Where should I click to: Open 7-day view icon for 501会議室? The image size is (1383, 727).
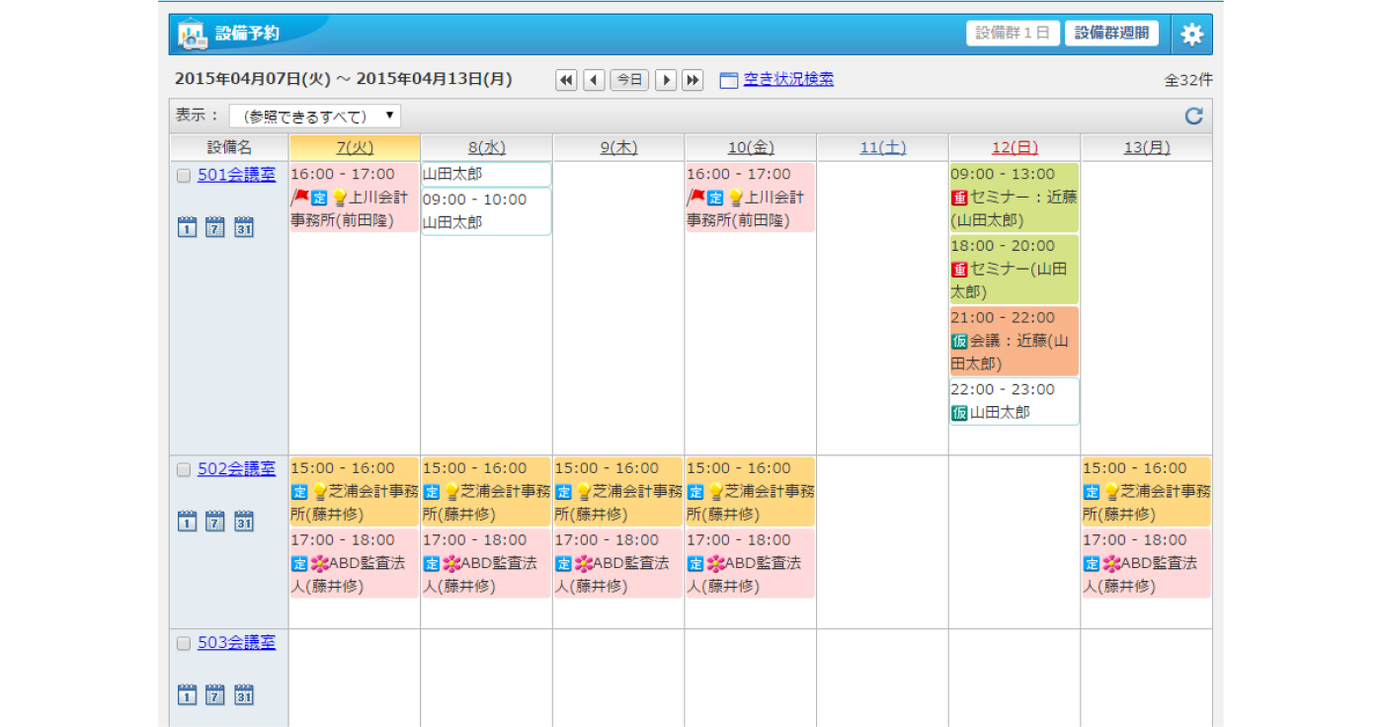[215, 227]
